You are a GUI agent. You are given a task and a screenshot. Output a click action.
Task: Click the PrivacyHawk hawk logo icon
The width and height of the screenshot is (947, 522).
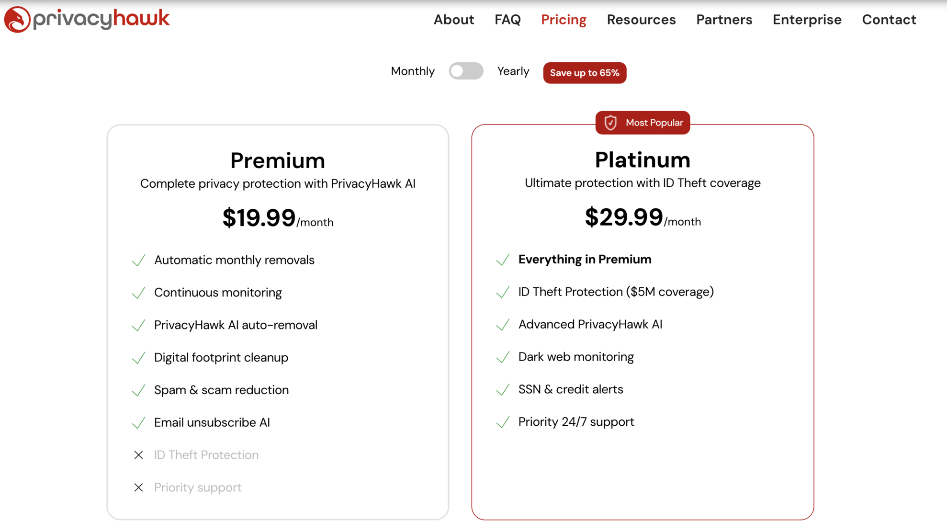[17, 20]
